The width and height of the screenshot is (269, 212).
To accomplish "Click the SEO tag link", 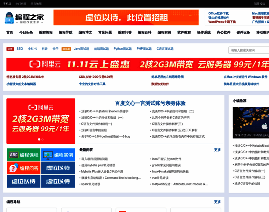I will [20, 49].
